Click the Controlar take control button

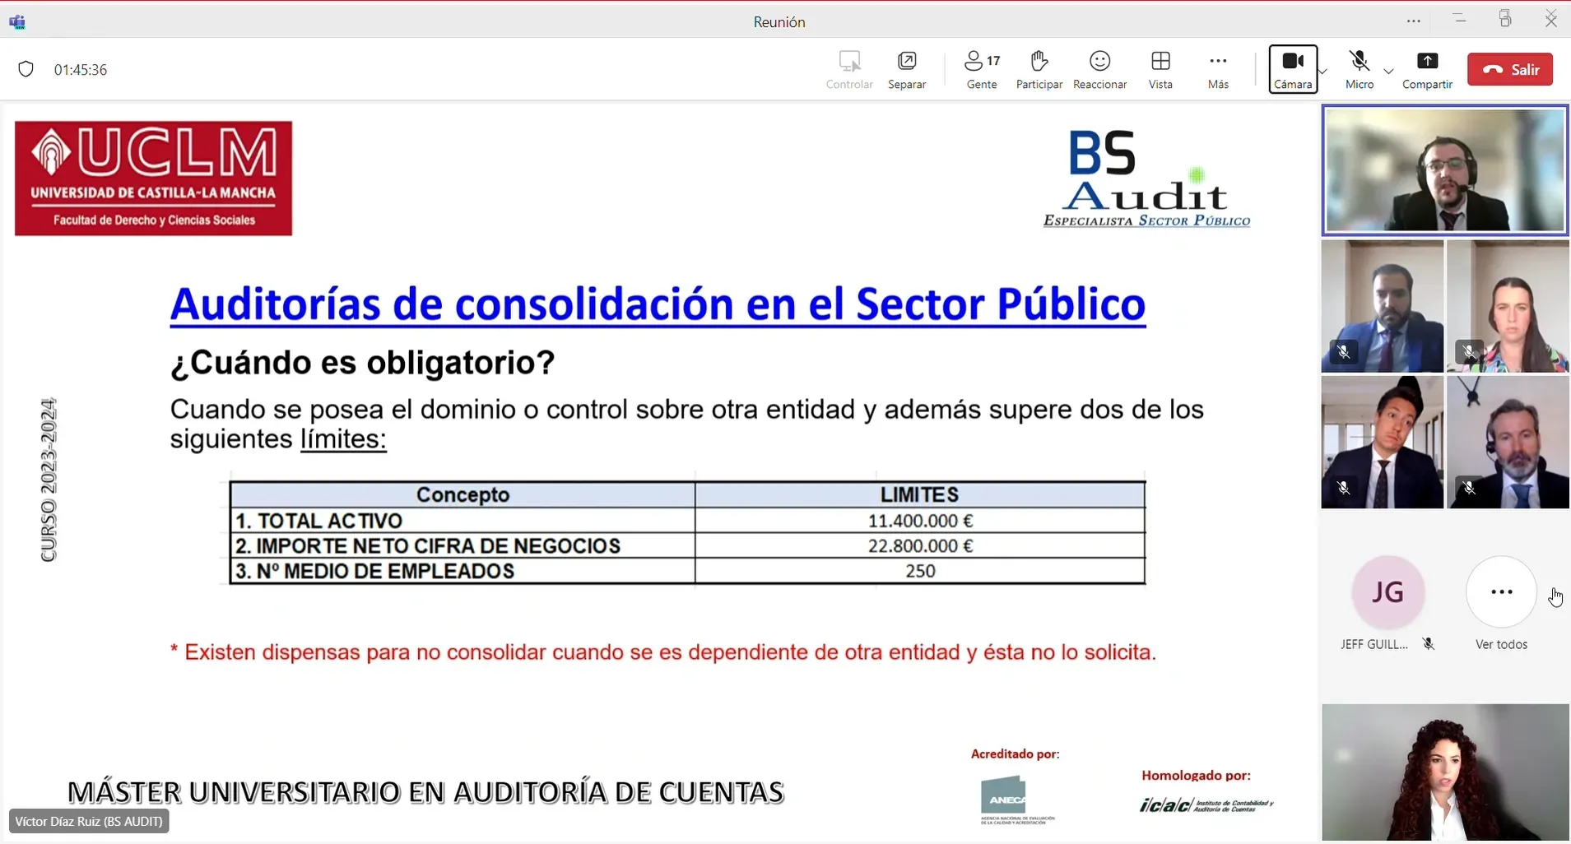(849, 69)
